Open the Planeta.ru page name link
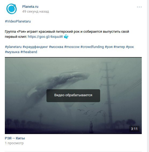Viewport: 149px width, 152px height. coord(30,7)
